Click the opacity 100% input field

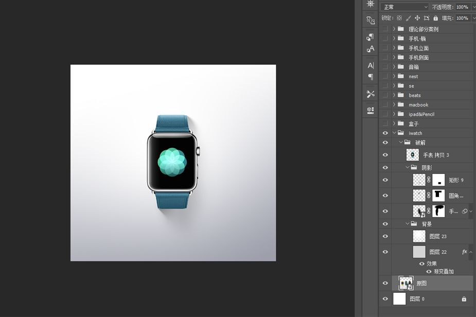tap(462, 7)
